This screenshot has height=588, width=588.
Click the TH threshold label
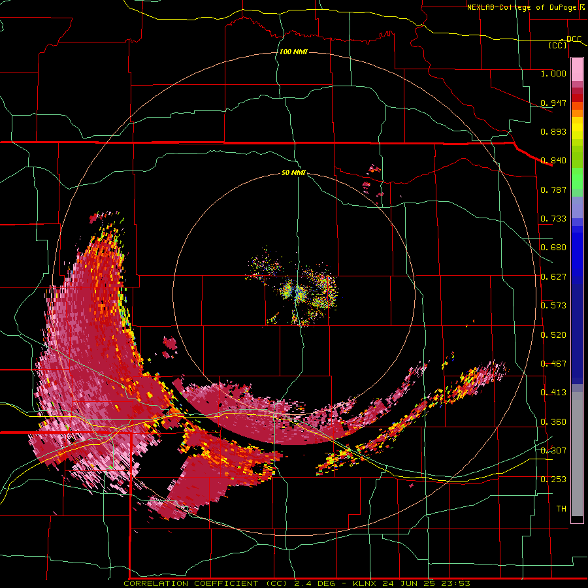(561, 509)
